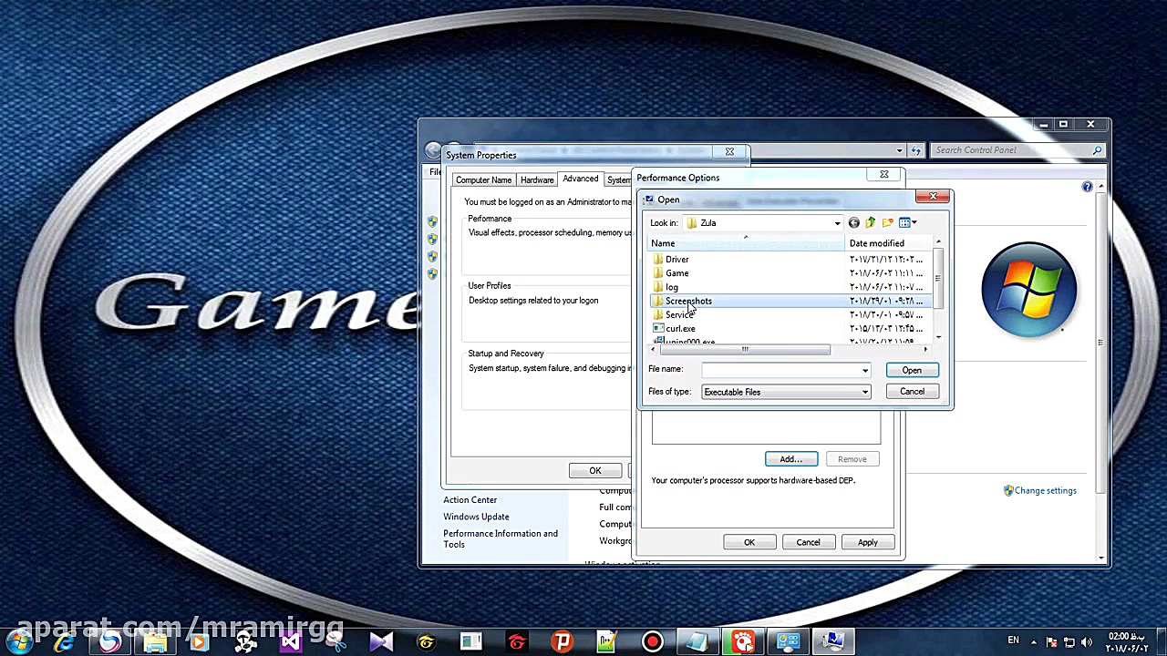Open the View Menu icon in Open dialog
The image size is (1167, 656).
point(907,223)
